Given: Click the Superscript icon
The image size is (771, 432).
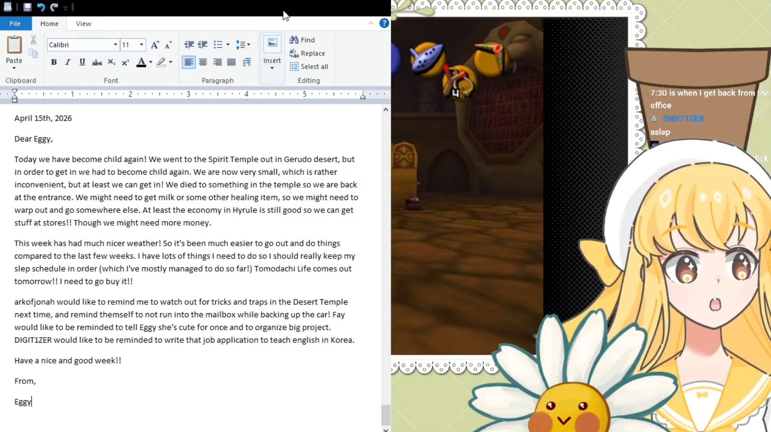Looking at the screenshot, I should [125, 62].
